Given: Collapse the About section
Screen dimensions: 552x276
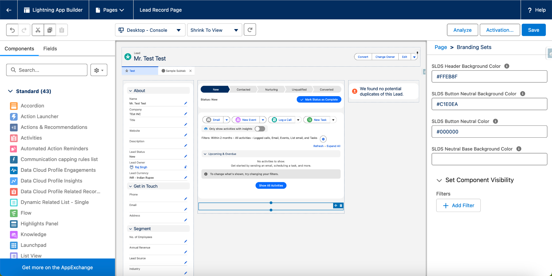Looking at the screenshot, I should [131, 91].
